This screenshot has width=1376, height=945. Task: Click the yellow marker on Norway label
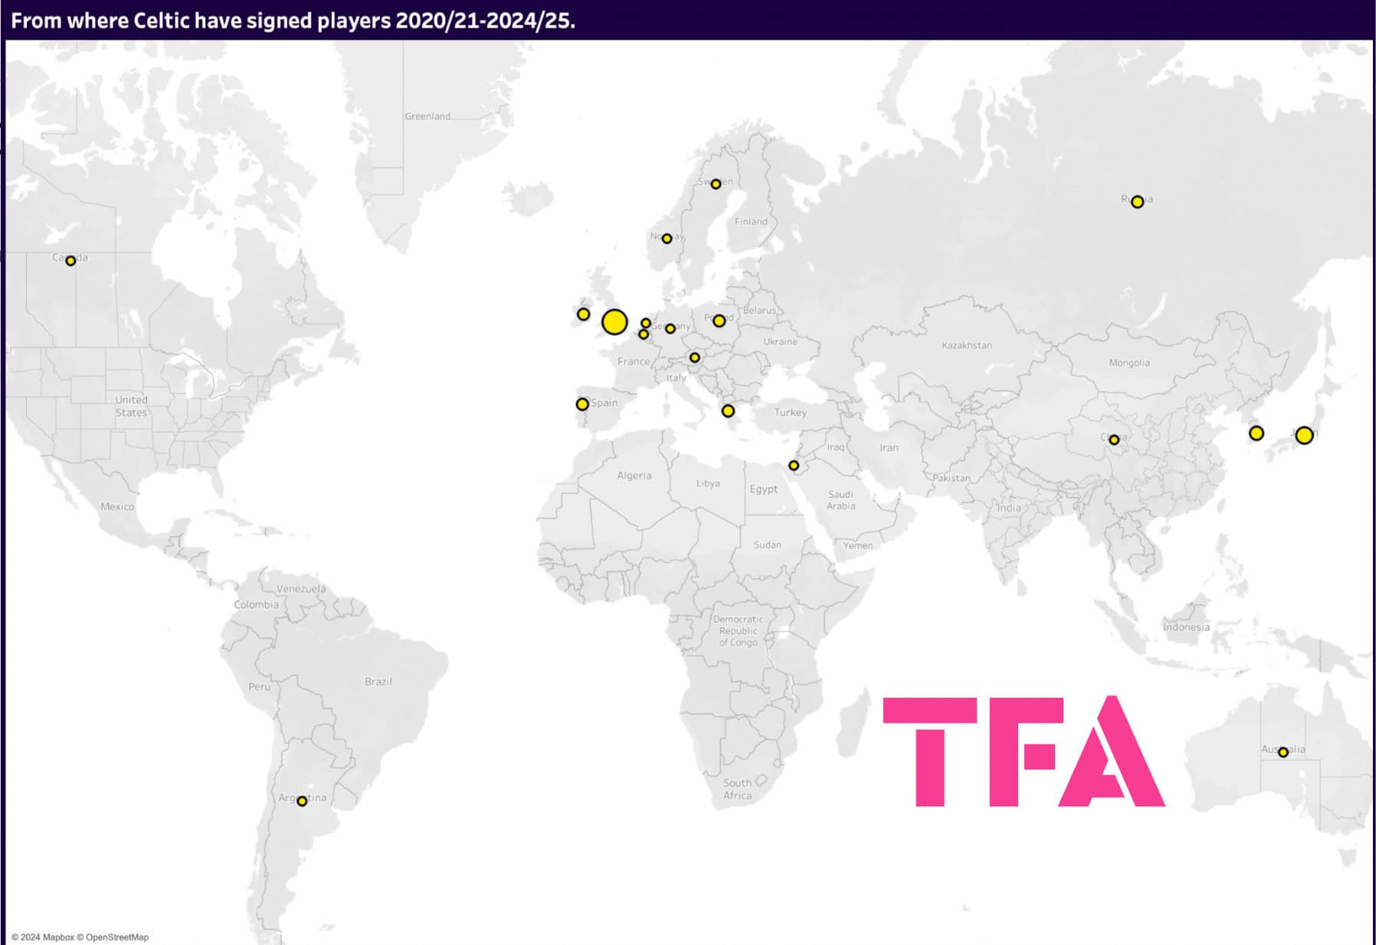pyautogui.click(x=667, y=239)
